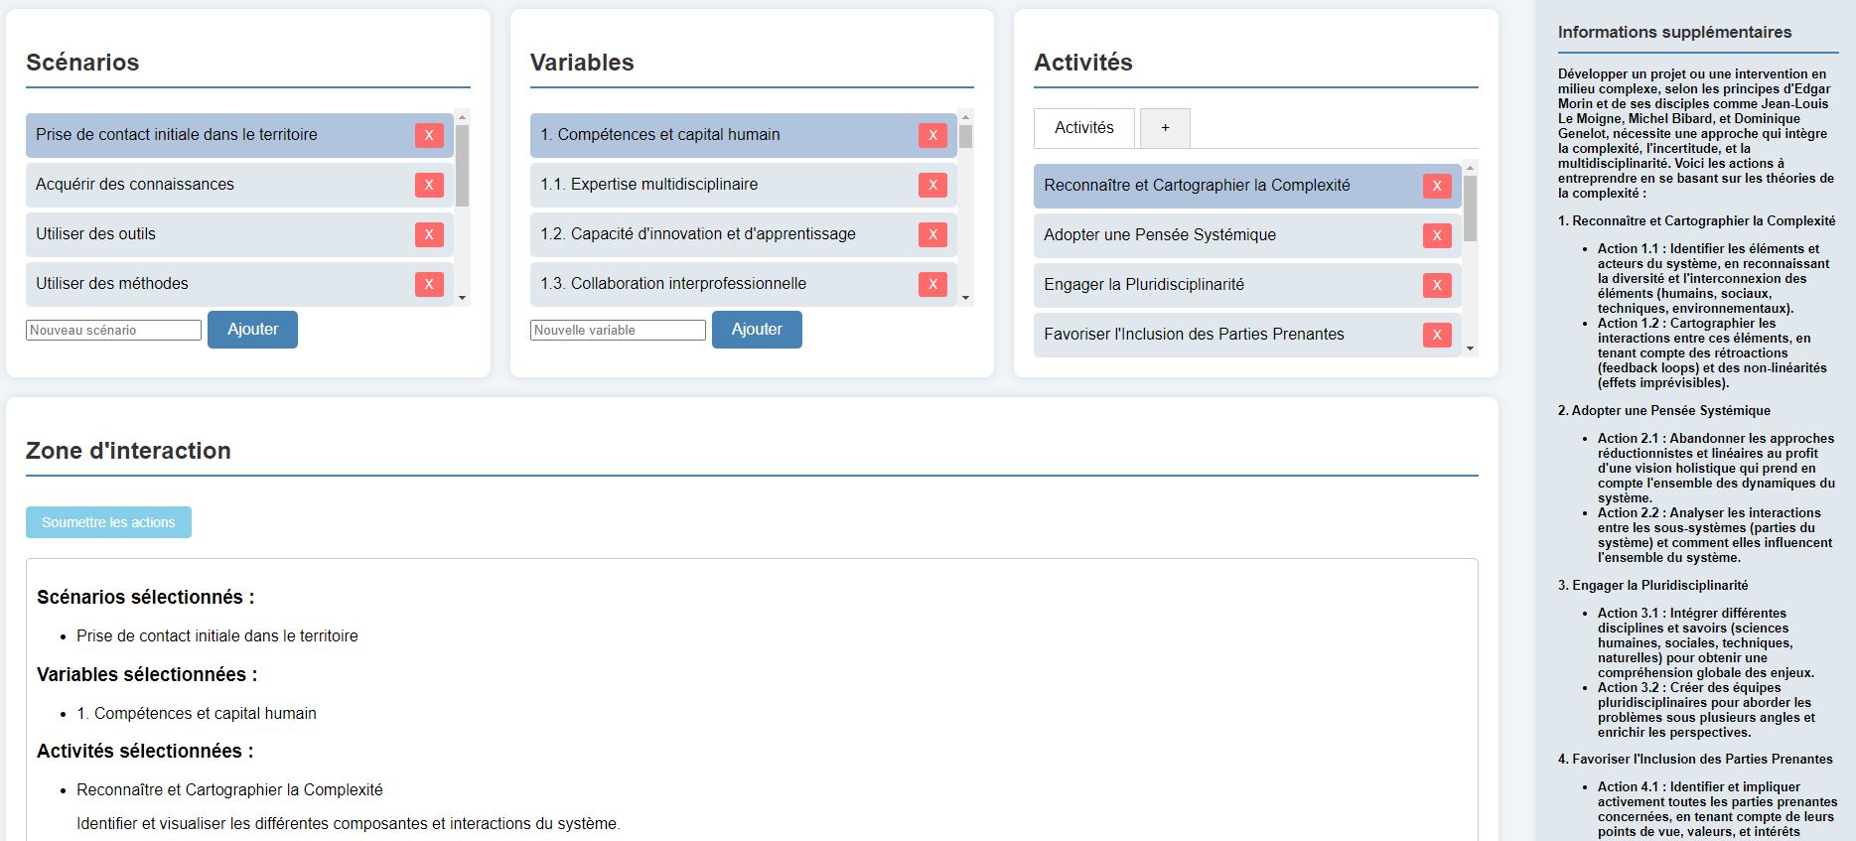Delete activity 'Reconnaître et Cartographier la Complexité'
Screen dimensions: 1856x841
pyautogui.click(x=1437, y=186)
